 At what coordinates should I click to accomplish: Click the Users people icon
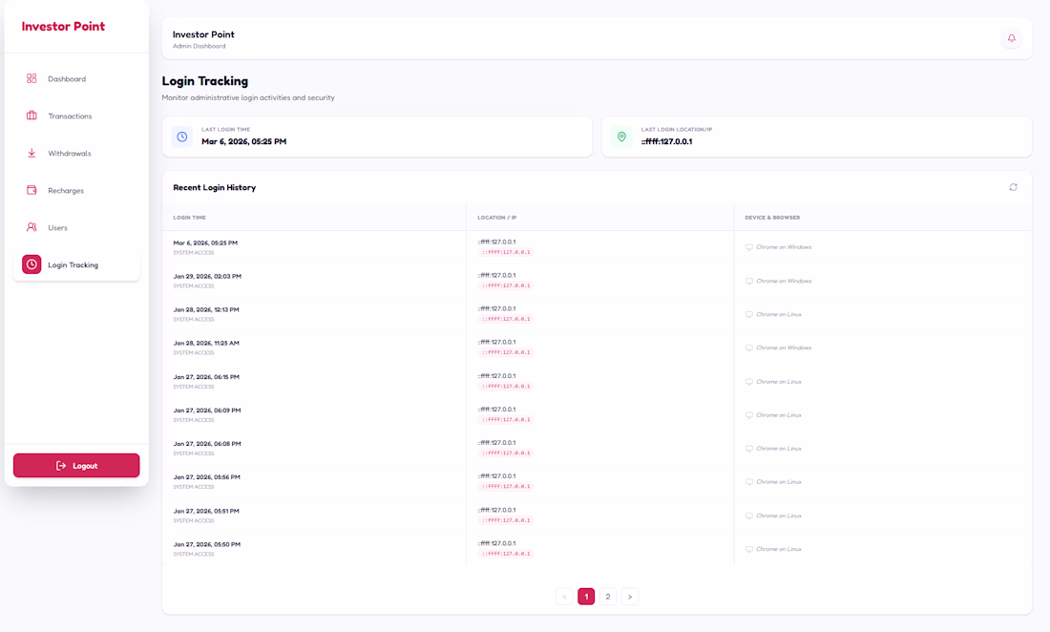[x=31, y=227]
